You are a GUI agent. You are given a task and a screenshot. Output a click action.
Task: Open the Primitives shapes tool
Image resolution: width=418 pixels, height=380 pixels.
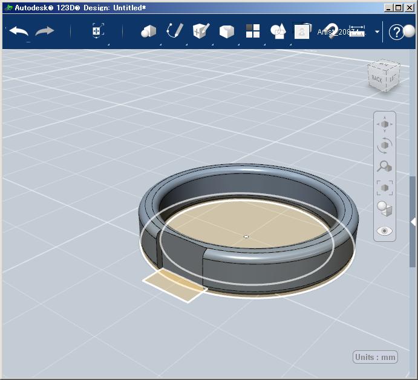[148, 32]
